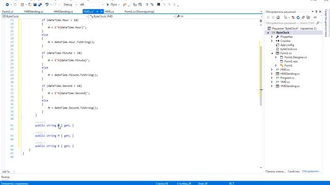Open the Обозреватель bottom tab
The width and height of the screenshot is (330, 185).
311,171
